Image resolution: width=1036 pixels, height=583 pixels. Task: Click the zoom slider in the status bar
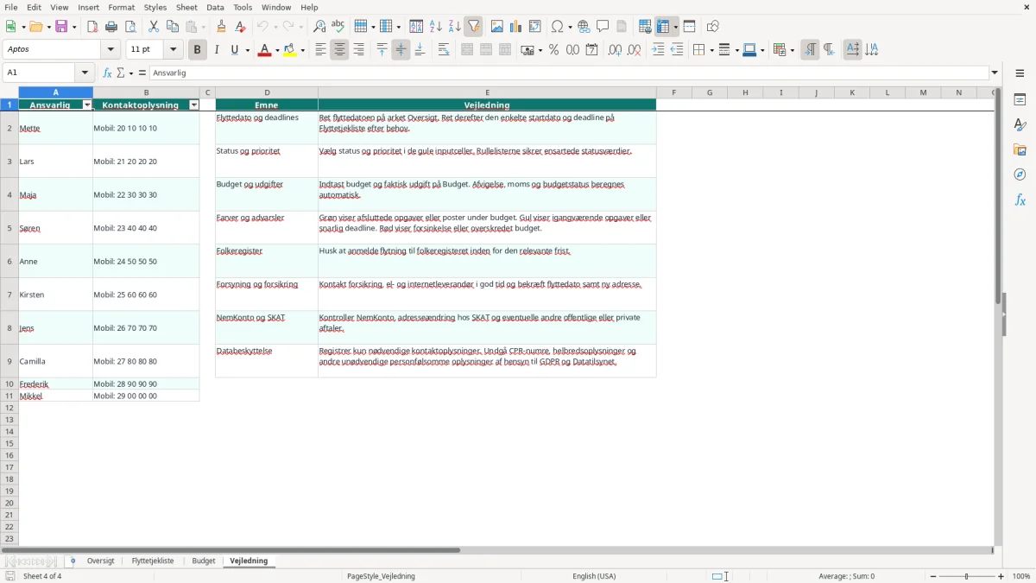click(x=967, y=576)
